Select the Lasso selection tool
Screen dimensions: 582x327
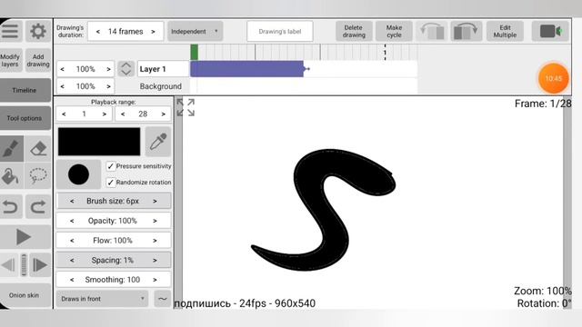coord(38,176)
